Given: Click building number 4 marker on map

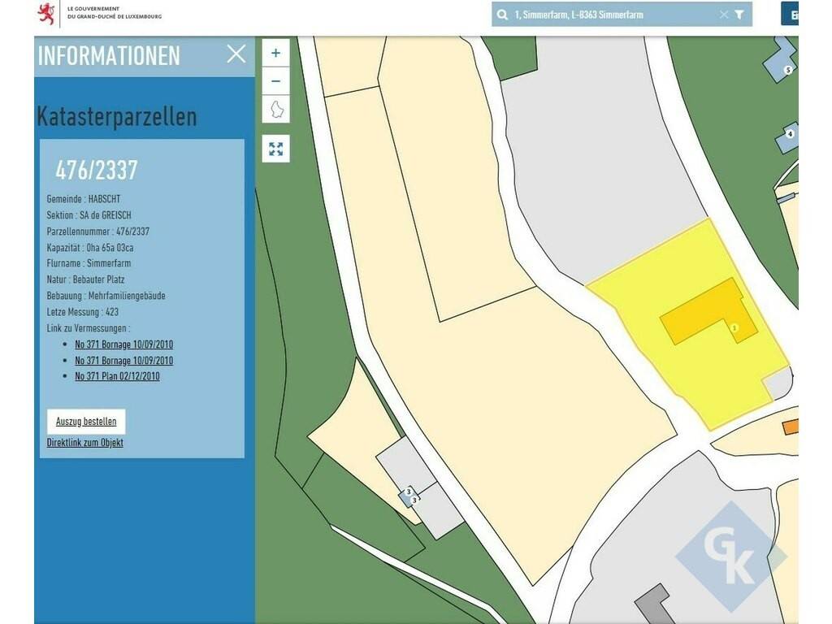Looking at the screenshot, I should coord(789,134).
